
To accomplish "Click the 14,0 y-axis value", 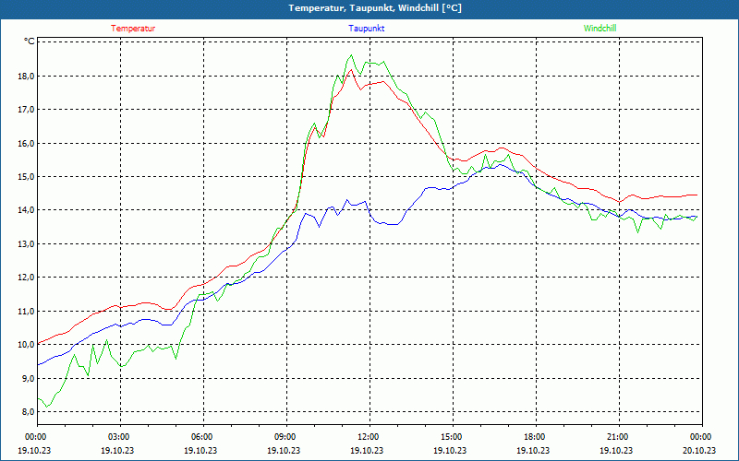I will (26, 210).
